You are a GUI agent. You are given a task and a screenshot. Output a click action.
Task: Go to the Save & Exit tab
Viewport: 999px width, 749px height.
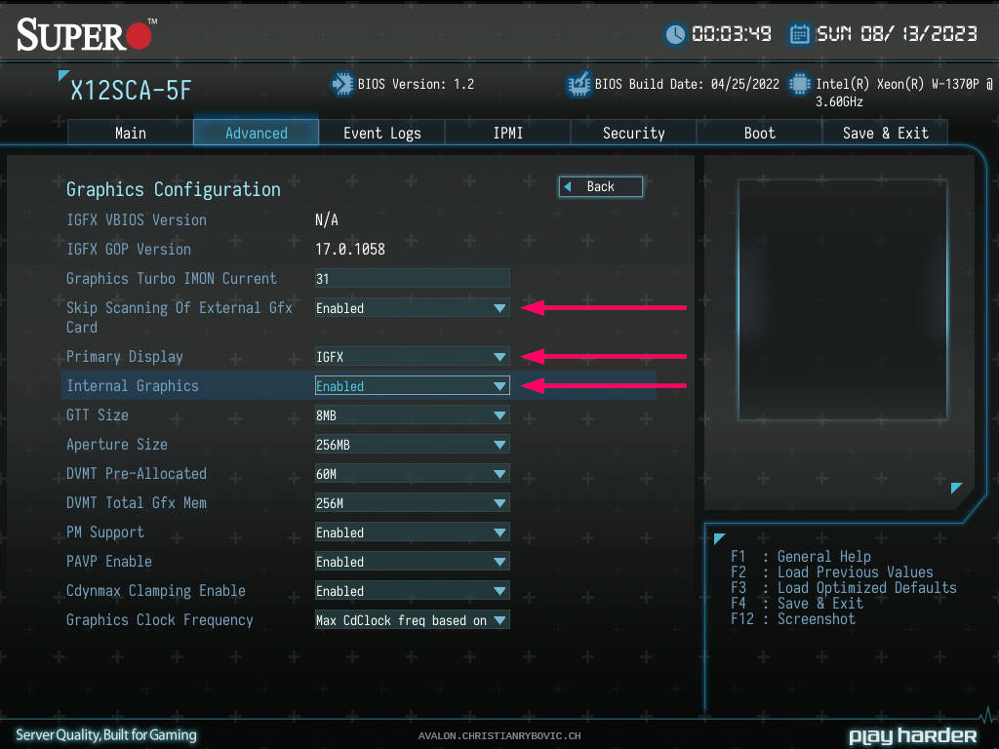(x=885, y=133)
